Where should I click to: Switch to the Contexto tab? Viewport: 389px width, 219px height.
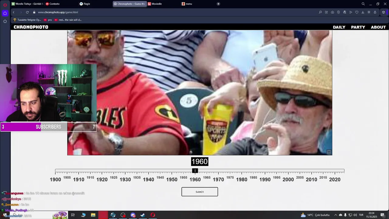point(61,4)
